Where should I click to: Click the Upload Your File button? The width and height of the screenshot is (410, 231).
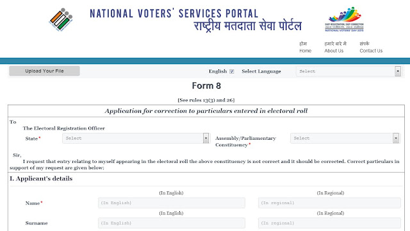(x=44, y=71)
